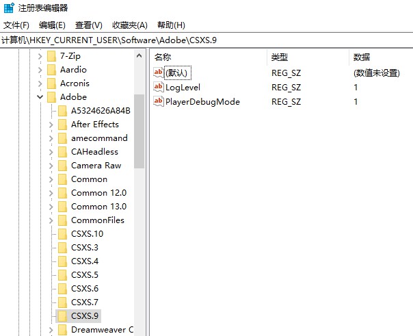Select the CSXS.4 tree key
The image size is (413, 336).
click(85, 261)
